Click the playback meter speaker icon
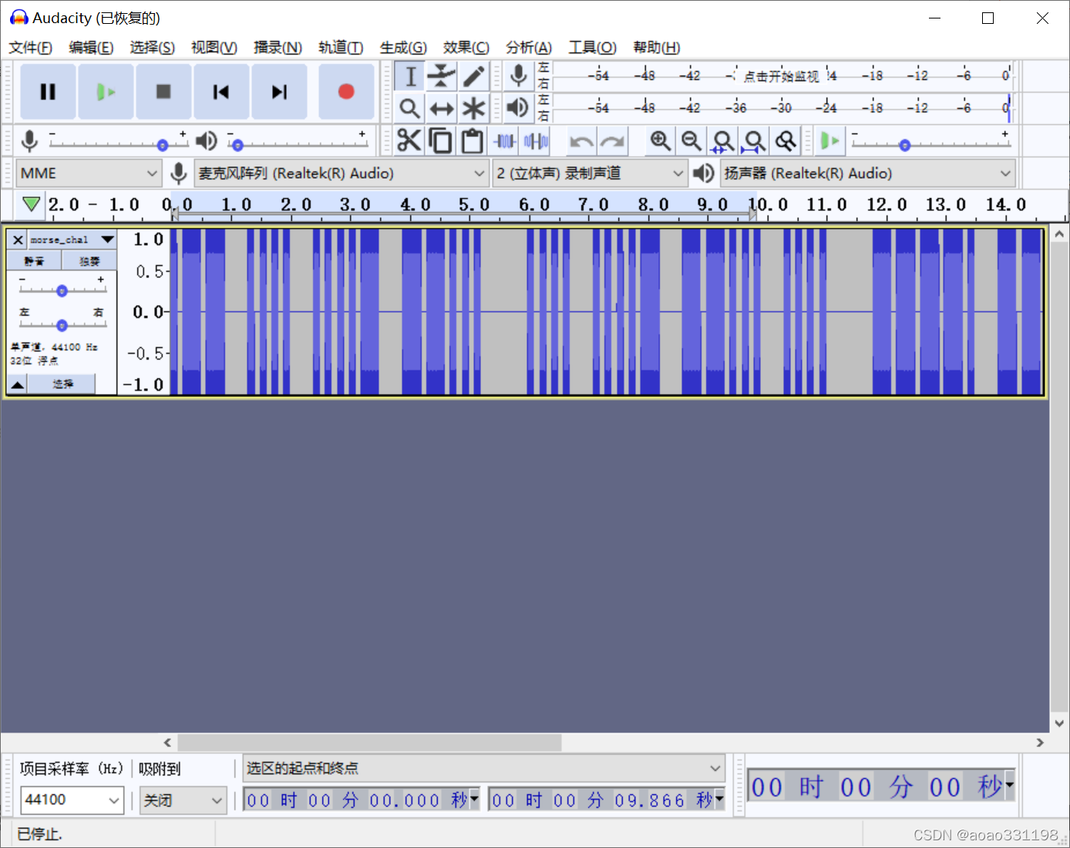Screen dimensions: 1070x848 (x=519, y=108)
